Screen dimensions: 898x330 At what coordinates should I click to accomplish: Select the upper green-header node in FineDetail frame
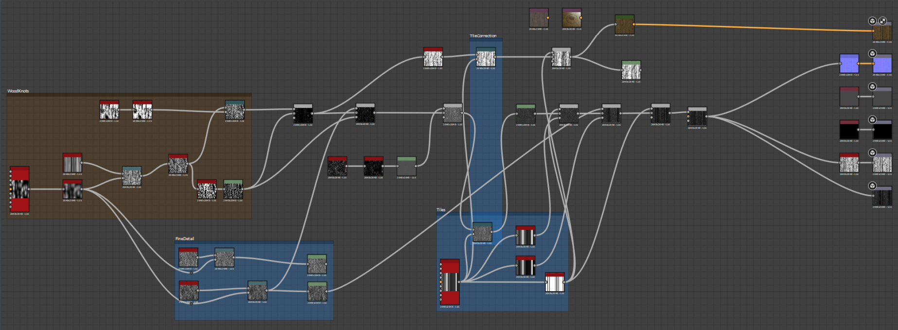coord(317,264)
